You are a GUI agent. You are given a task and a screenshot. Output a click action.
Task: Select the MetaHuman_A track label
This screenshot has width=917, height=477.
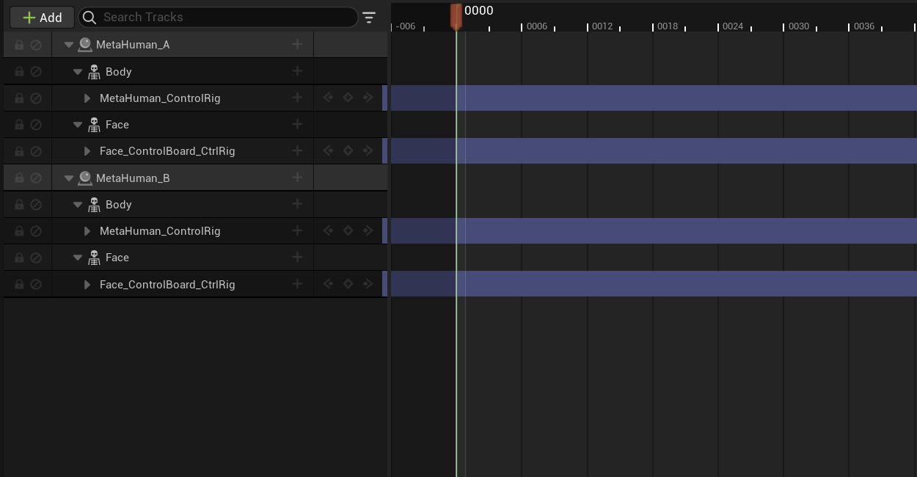pos(133,45)
